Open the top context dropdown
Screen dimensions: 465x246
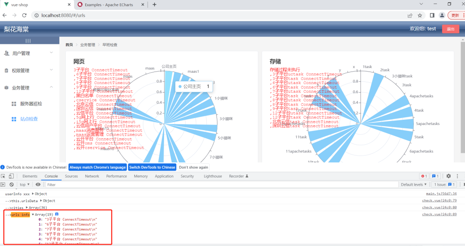click(x=25, y=184)
